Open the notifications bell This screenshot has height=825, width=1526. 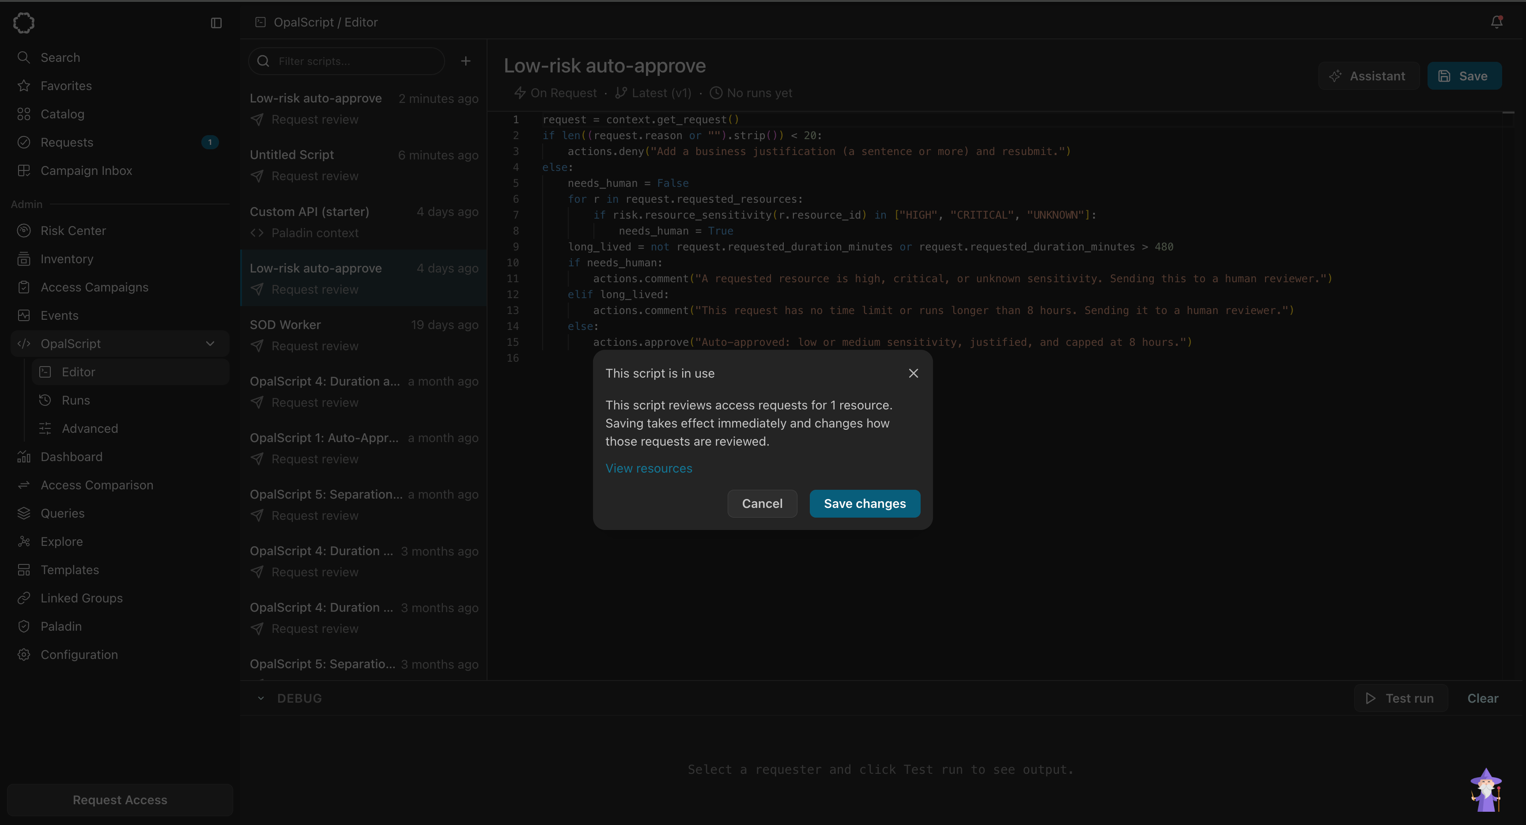tap(1496, 22)
